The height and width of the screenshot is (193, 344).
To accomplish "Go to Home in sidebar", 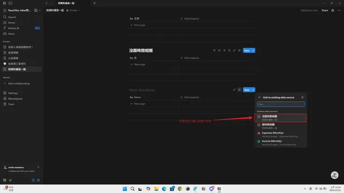I will (21, 23).
